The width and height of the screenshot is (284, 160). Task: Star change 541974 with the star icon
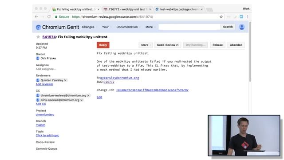(38, 37)
